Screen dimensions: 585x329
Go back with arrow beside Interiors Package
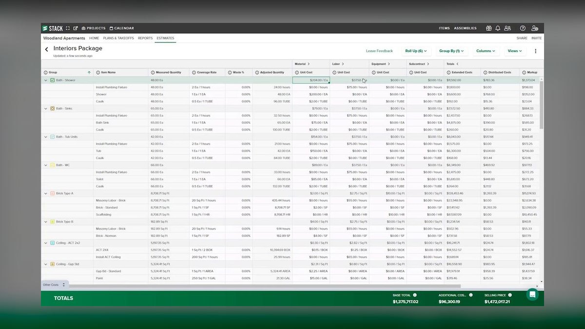click(47, 49)
